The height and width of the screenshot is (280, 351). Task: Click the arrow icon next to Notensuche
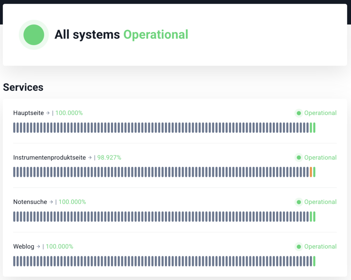pos(51,202)
